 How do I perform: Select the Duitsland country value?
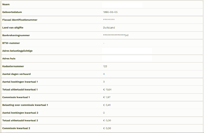coord(109,28)
